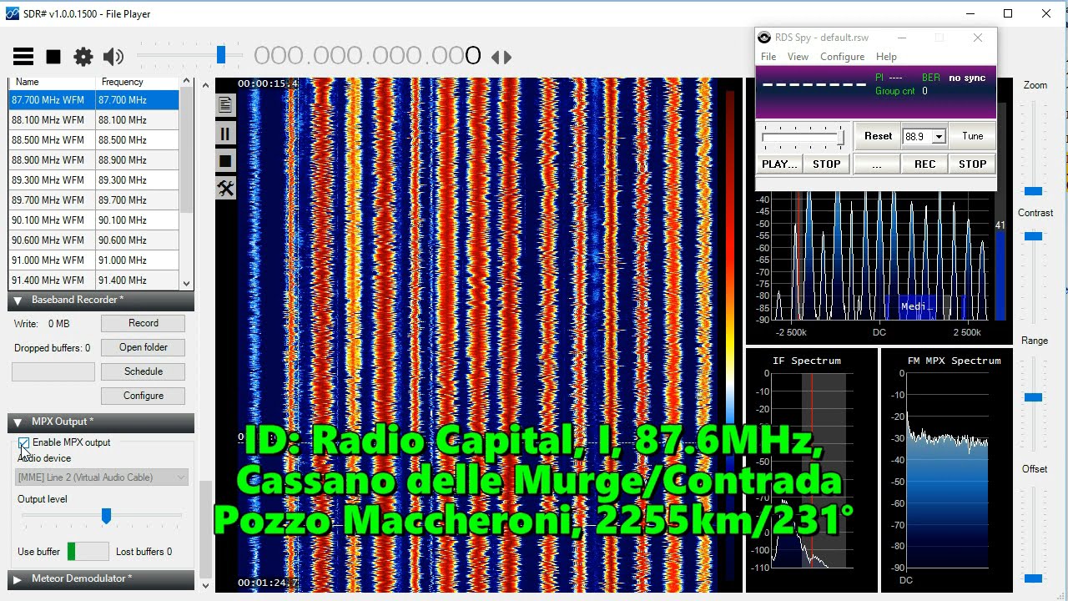Select the 89.300 MHz WFM row
1068x601 pixels.
point(94,180)
